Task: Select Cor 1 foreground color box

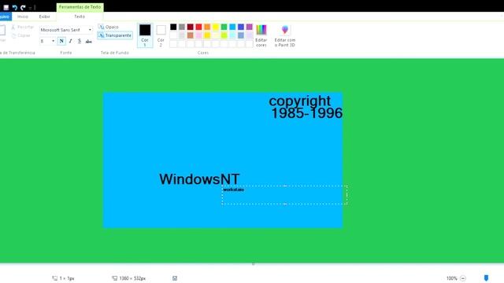Action: pyautogui.click(x=145, y=35)
